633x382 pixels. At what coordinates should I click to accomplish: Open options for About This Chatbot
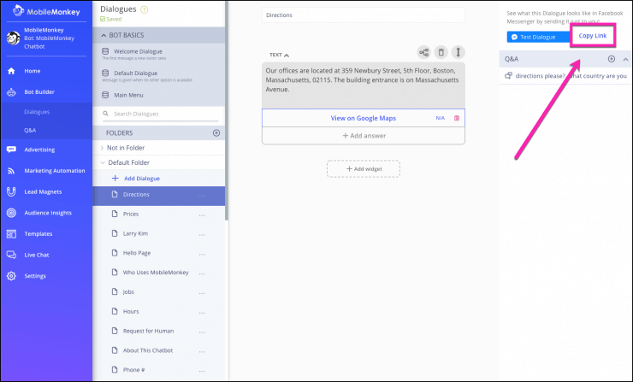[202, 352]
